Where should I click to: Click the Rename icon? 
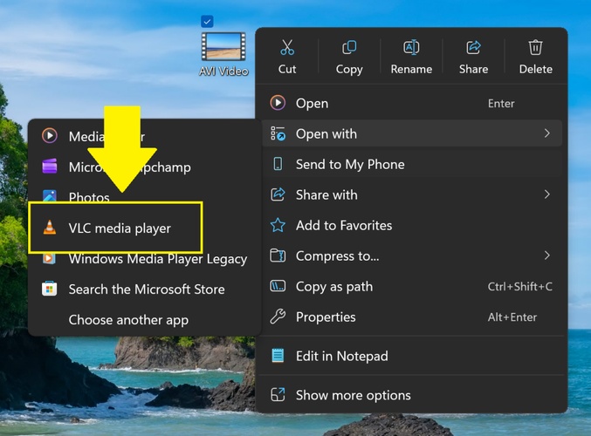coord(411,48)
